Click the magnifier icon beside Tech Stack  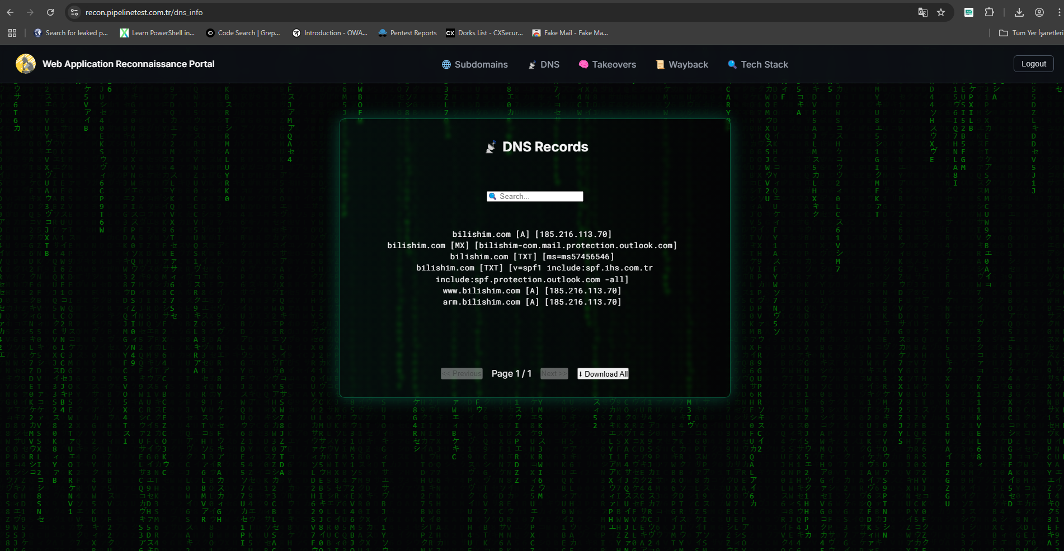[x=732, y=64]
